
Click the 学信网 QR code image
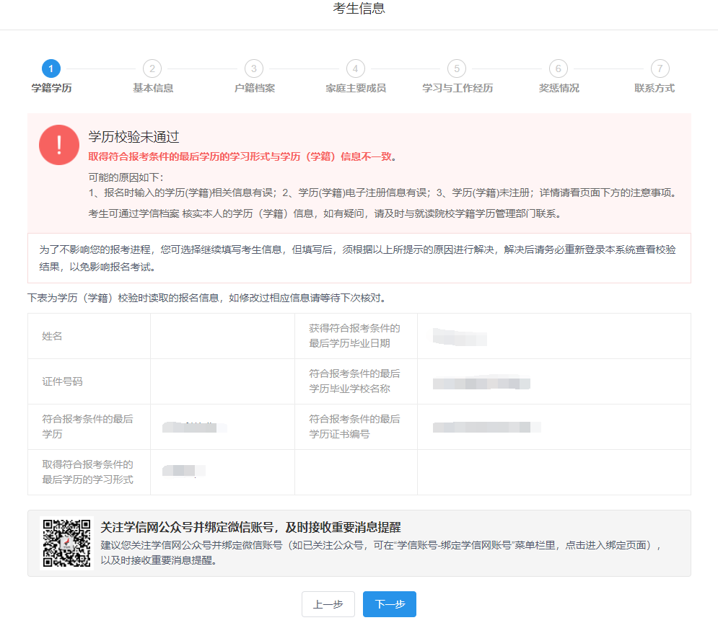(66, 543)
